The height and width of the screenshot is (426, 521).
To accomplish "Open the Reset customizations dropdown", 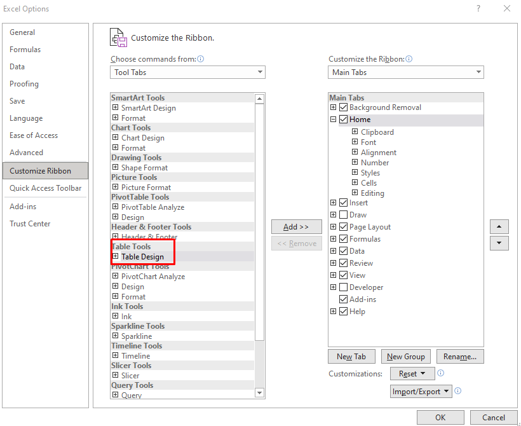I will click(x=412, y=373).
